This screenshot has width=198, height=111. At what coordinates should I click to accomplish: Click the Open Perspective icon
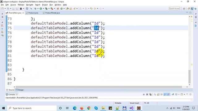184,9
